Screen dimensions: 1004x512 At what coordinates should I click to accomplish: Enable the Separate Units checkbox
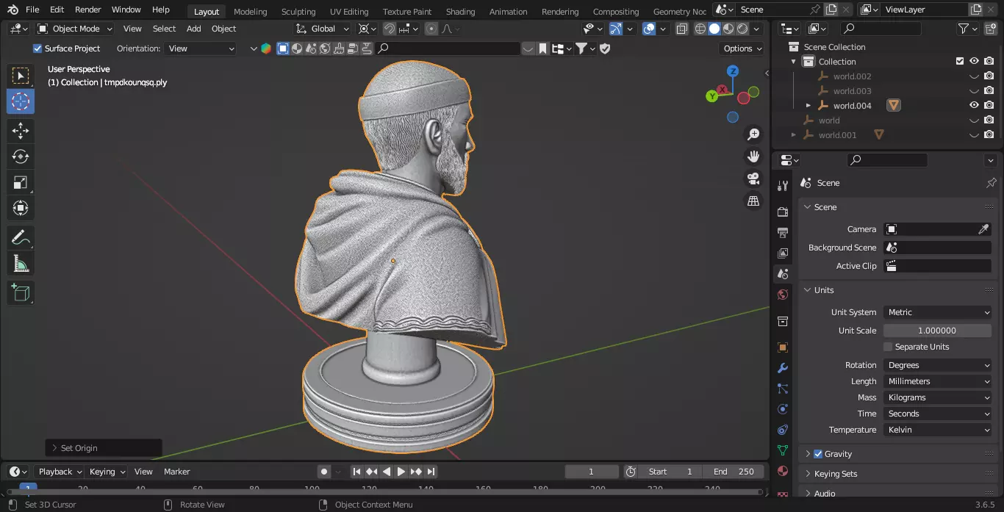pyautogui.click(x=888, y=347)
